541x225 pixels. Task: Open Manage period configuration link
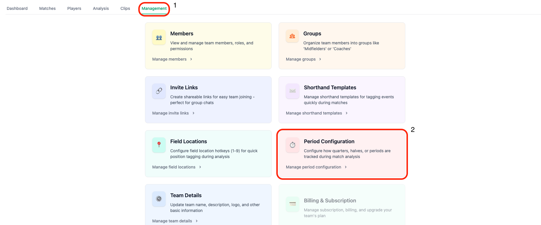click(314, 167)
